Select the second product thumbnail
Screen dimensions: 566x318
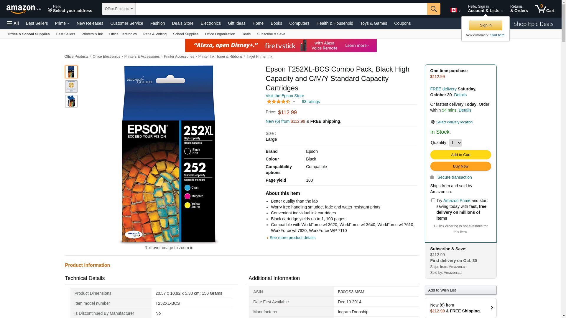tap(71, 87)
